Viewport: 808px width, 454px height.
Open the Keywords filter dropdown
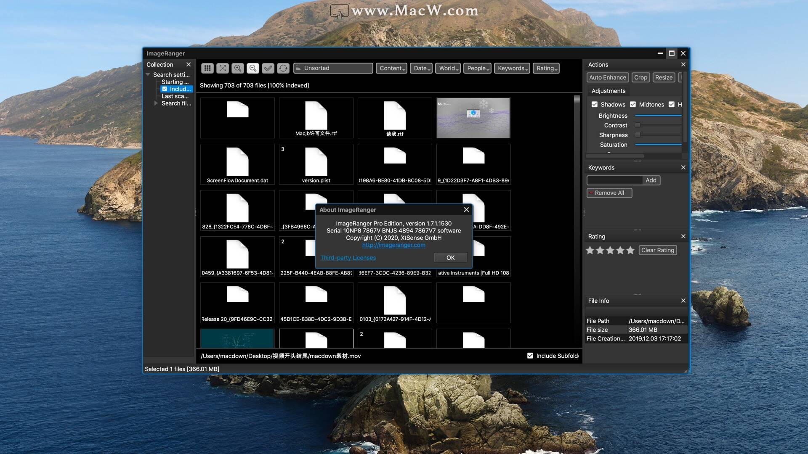coord(512,68)
